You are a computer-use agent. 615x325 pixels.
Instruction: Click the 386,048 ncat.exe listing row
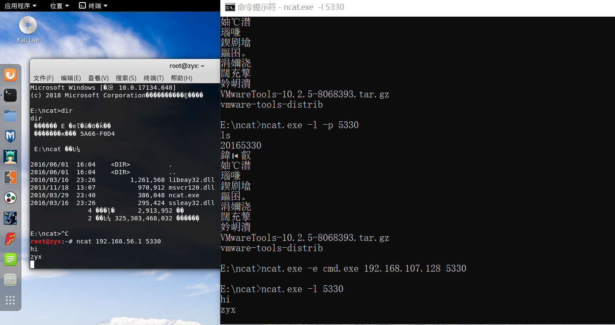click(115, 195)
